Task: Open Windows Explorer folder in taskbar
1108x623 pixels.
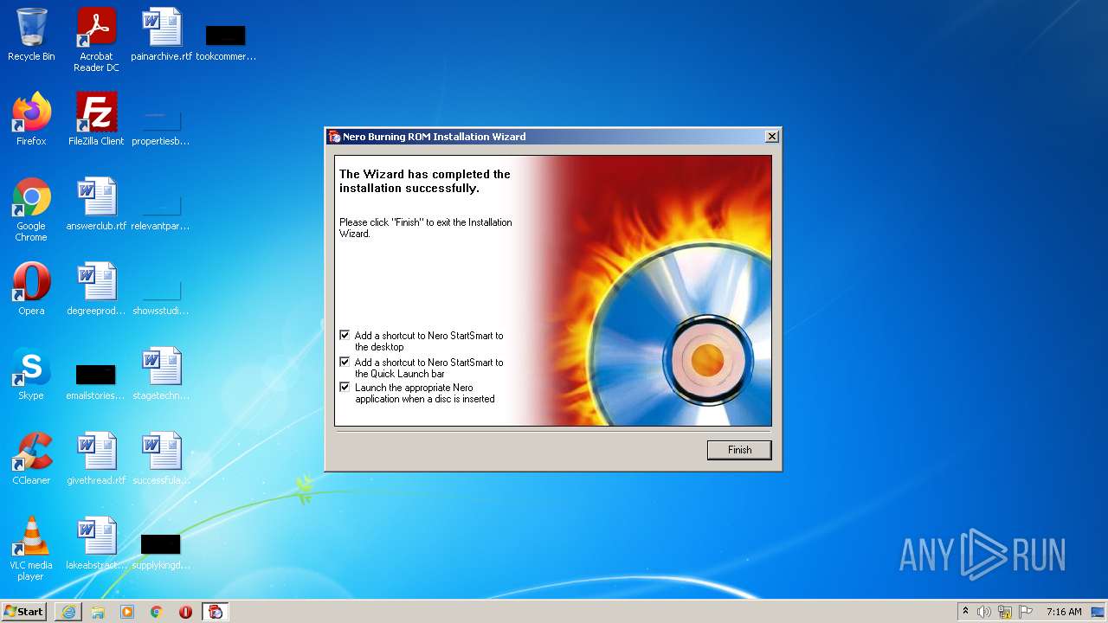Action: coord(98,612)
